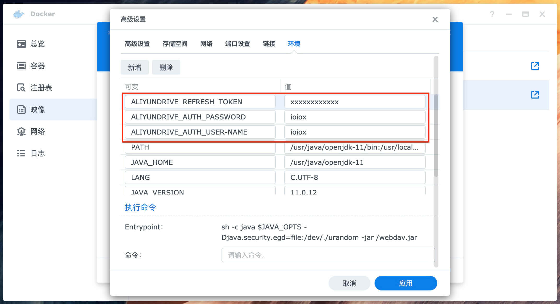Select the 映像 image sidebar item
Screen dimensions: 560x304
point(53,110)
